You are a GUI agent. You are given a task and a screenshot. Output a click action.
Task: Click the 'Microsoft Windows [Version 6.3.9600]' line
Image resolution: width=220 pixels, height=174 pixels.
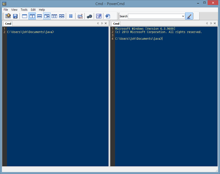click(145, 29)
